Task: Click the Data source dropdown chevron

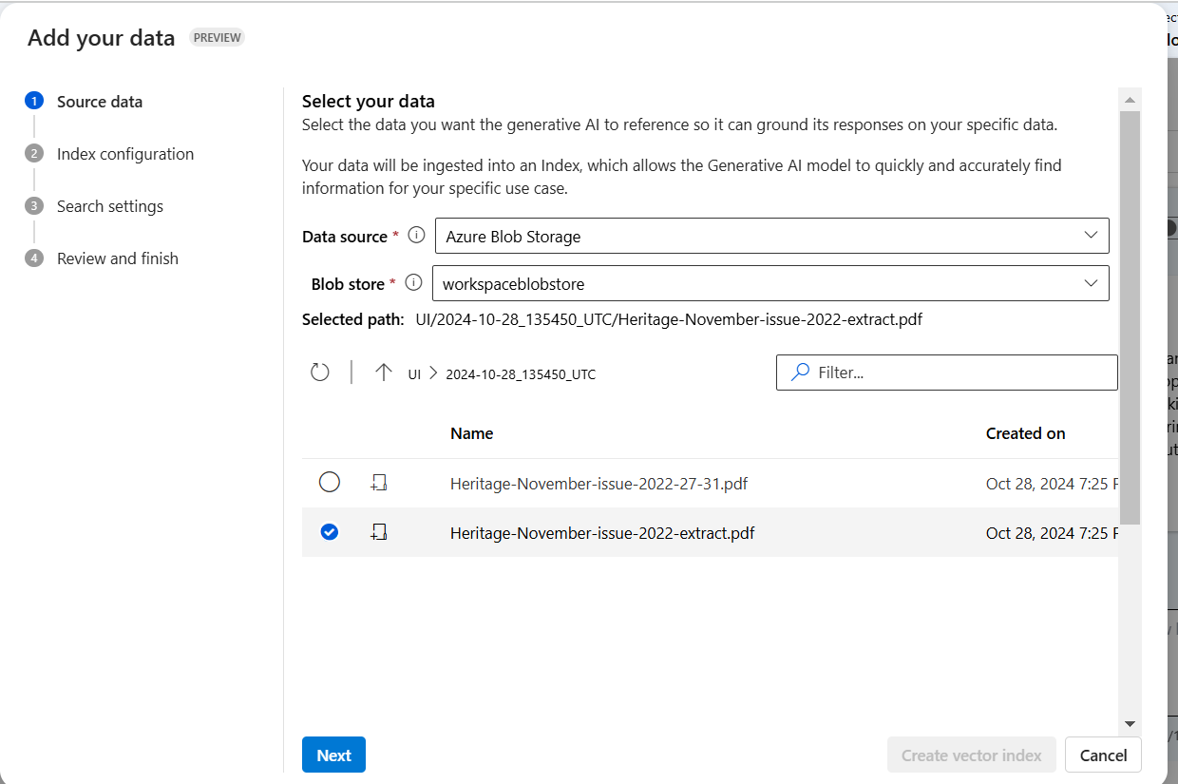Action: coord(1091,236)
